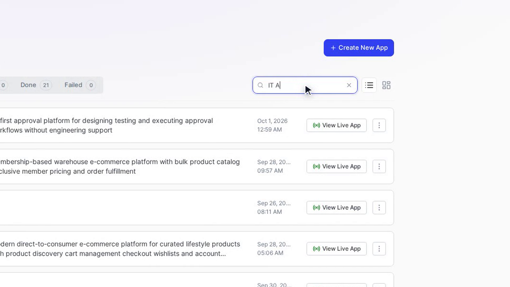Select the '09:57 AM' time text
Image resolution: width=510 pixels, height=287 pixels.
(270, 171)
